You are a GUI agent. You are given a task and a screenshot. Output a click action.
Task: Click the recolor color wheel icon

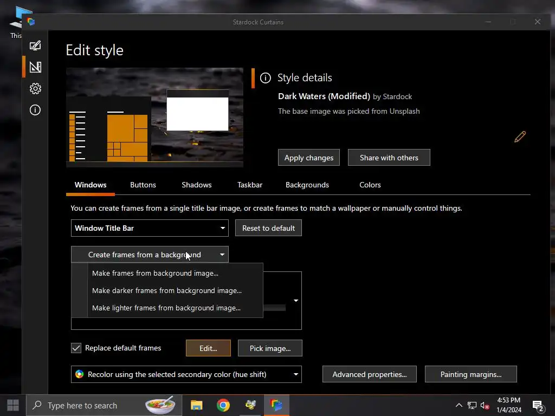80,374
